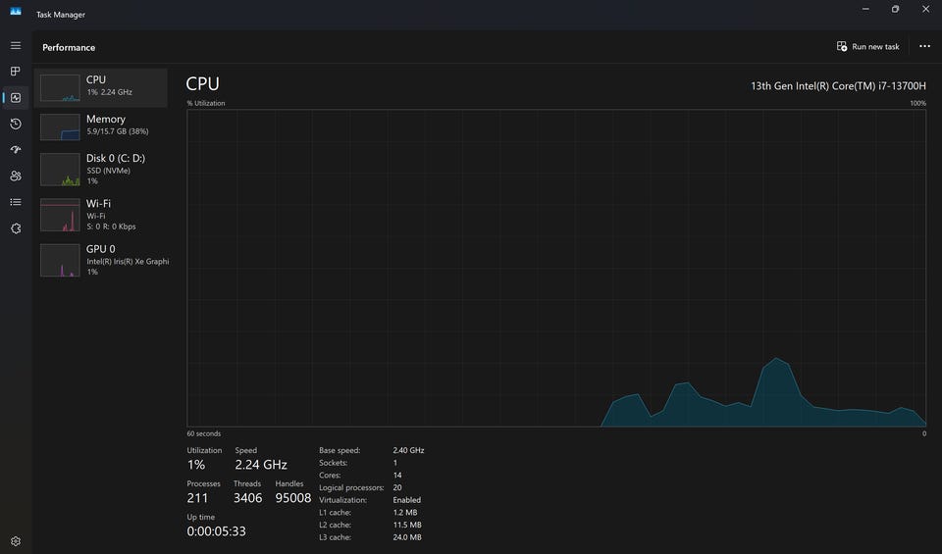The width and height of the screenshot is (942, 554).
Task: Close the Task Manager window
Action: [x=925, y=9]
